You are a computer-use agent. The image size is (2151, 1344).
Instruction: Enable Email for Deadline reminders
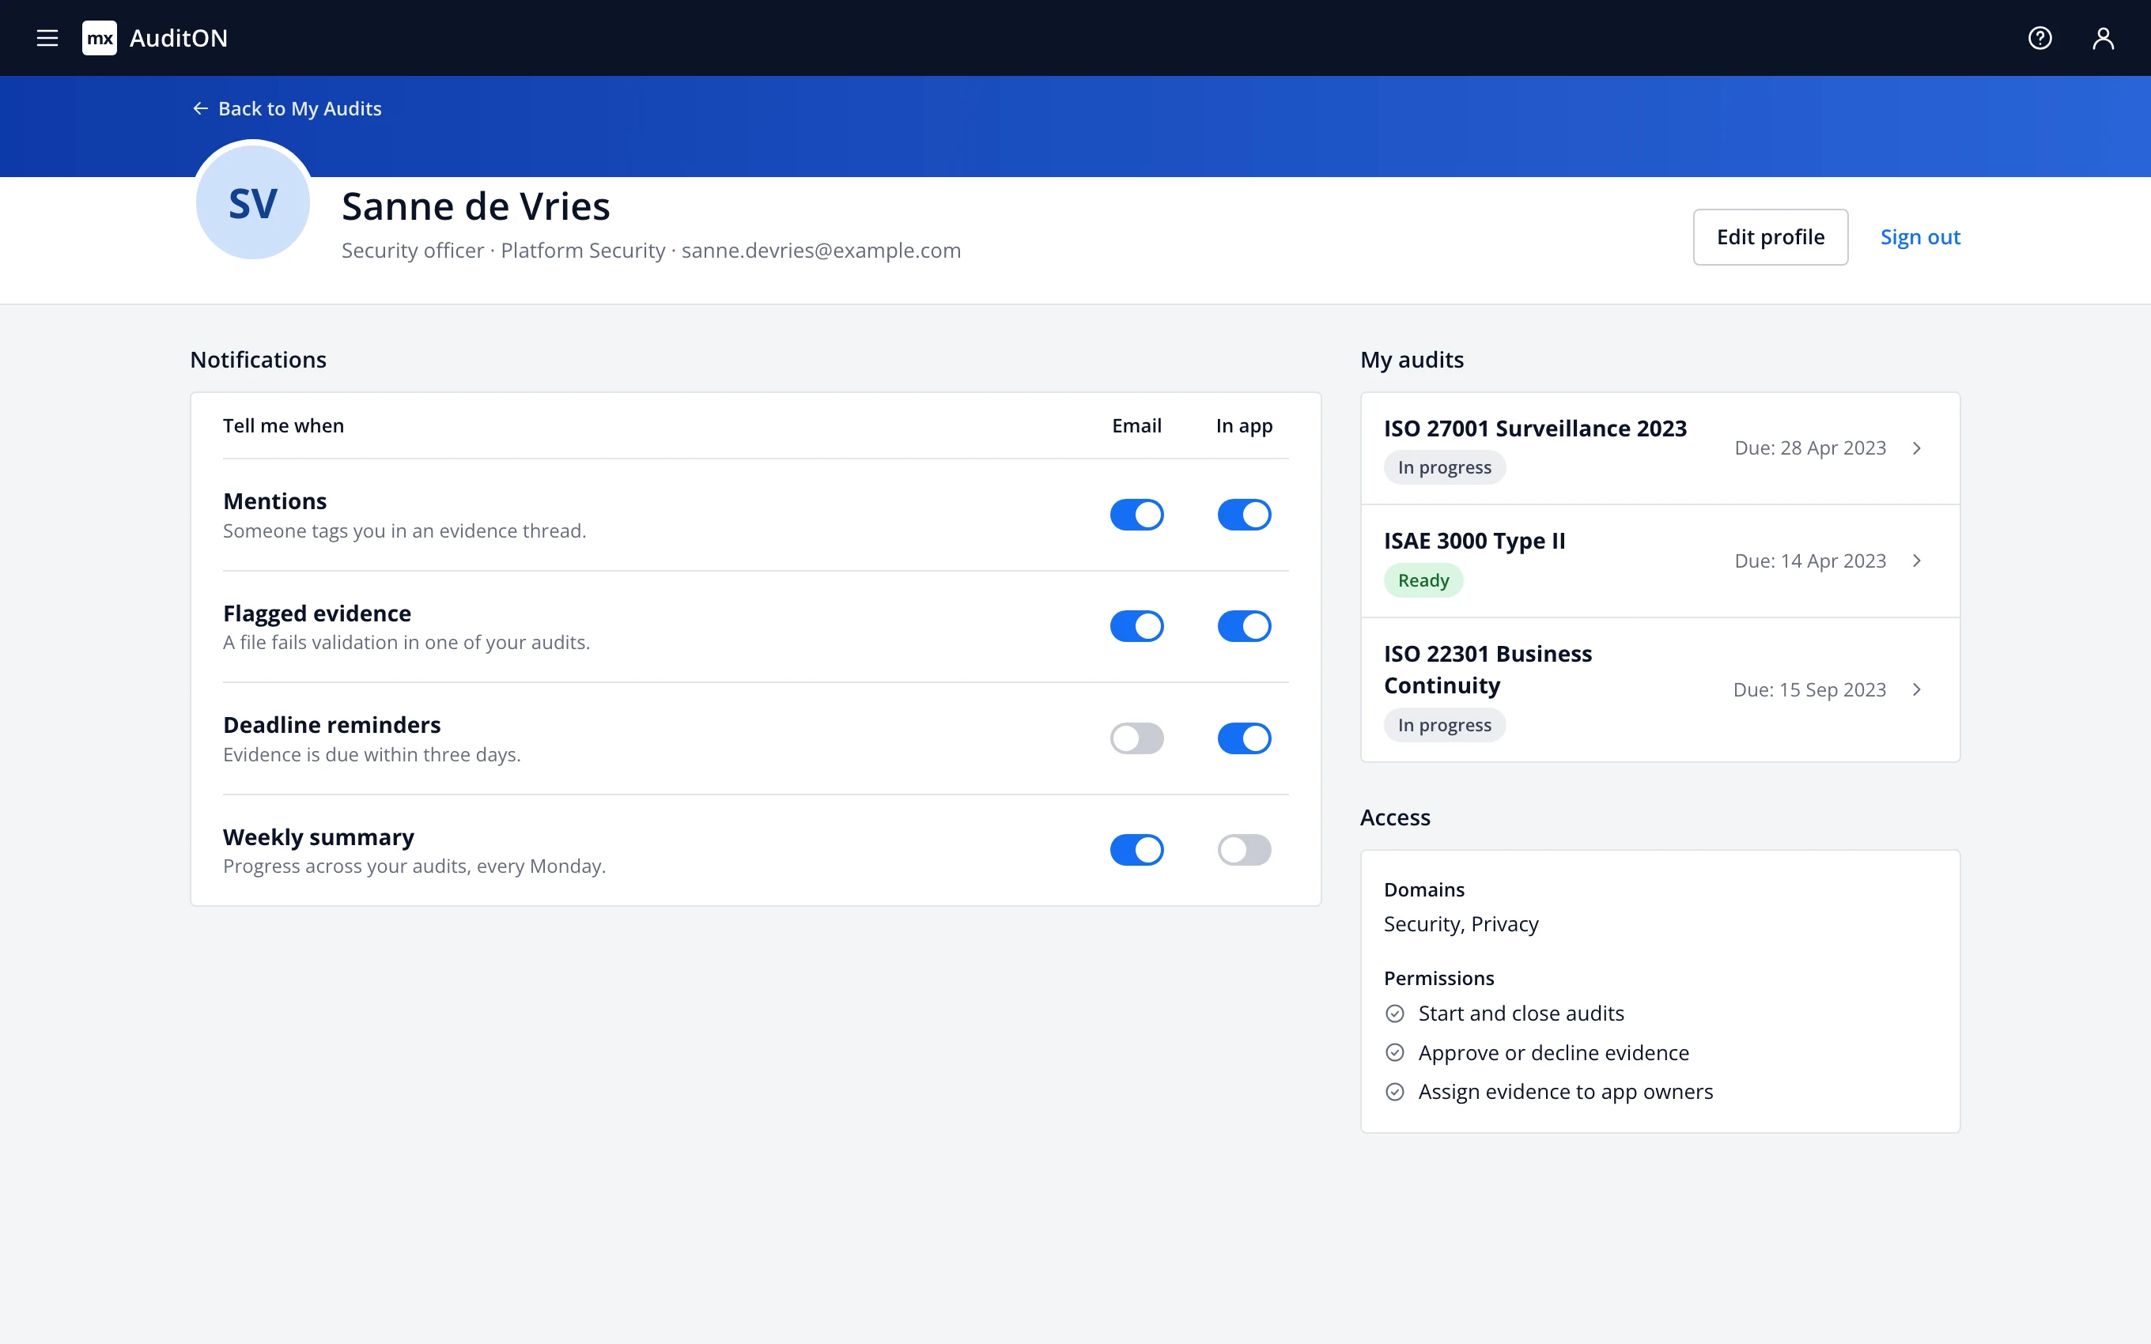(x=1137, y=738)
